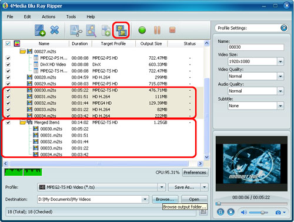Pause the preview playback
294x222 pixels.
(x=220, y=212)
